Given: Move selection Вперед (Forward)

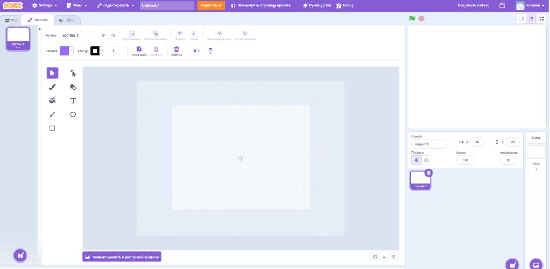Looking at the screenshot, I should click(180, 34).
